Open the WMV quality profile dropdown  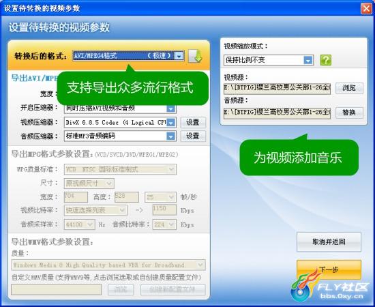pos(108,265)
